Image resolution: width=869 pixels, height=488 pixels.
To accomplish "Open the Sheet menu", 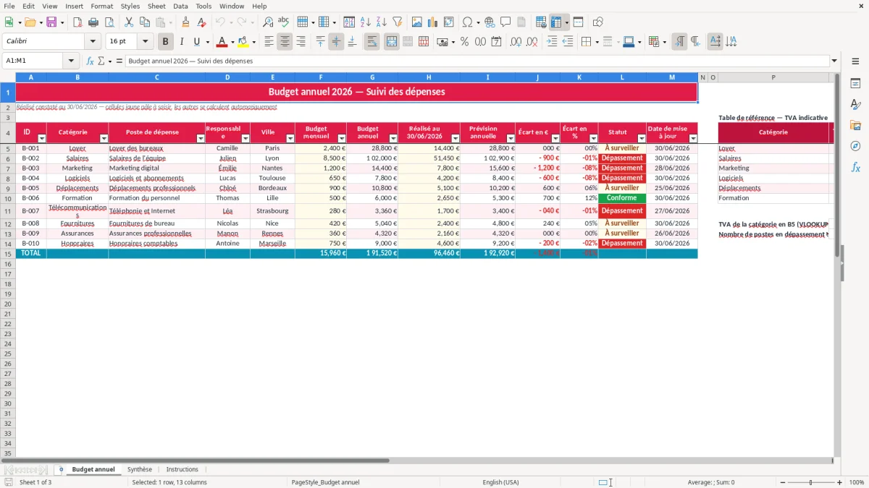I will (x=156, y=6).
